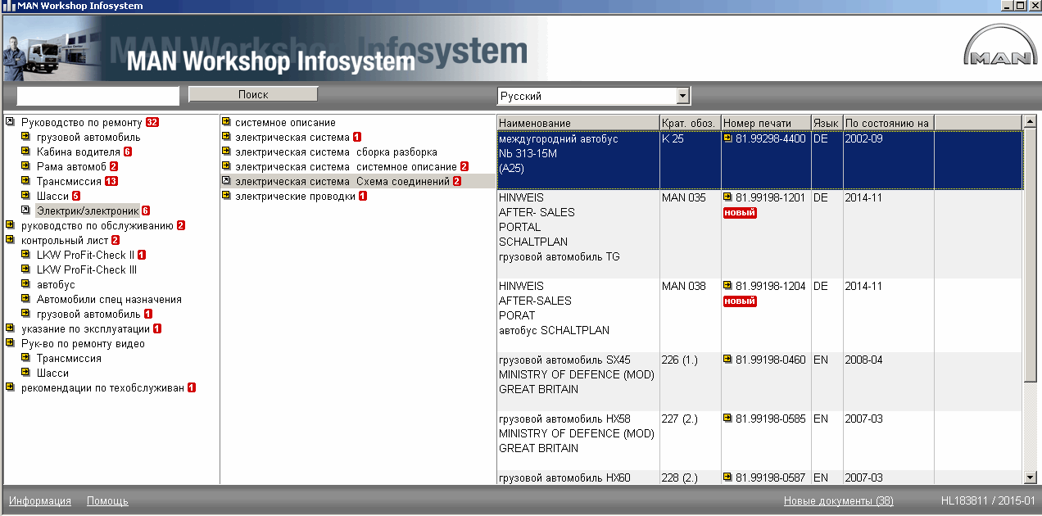
Task: Select грузовой автомобиль under repair manual
Action: (88, 137)
